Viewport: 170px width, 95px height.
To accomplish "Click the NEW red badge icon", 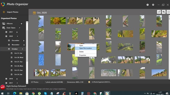I will coord(3,87).
